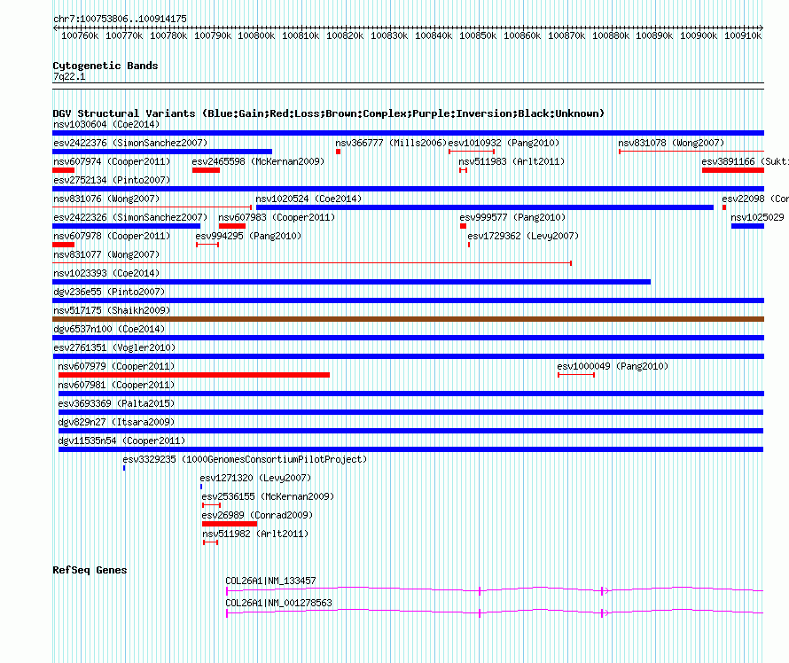Image resolution: width=789 pixels, height=663 pixels.
Task: Click the nsv607983 (Cooper2011) red bar
Action: pyautogui.click(x=231, y=226)
